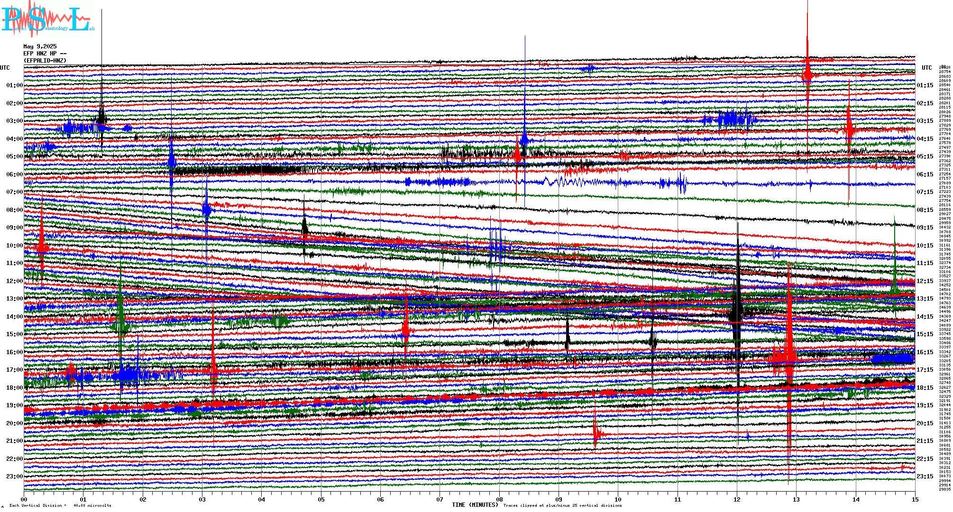Click the Each Vertical Division microvolts note
The height and width of the screenshot is (512, 953).
[60, 505]
